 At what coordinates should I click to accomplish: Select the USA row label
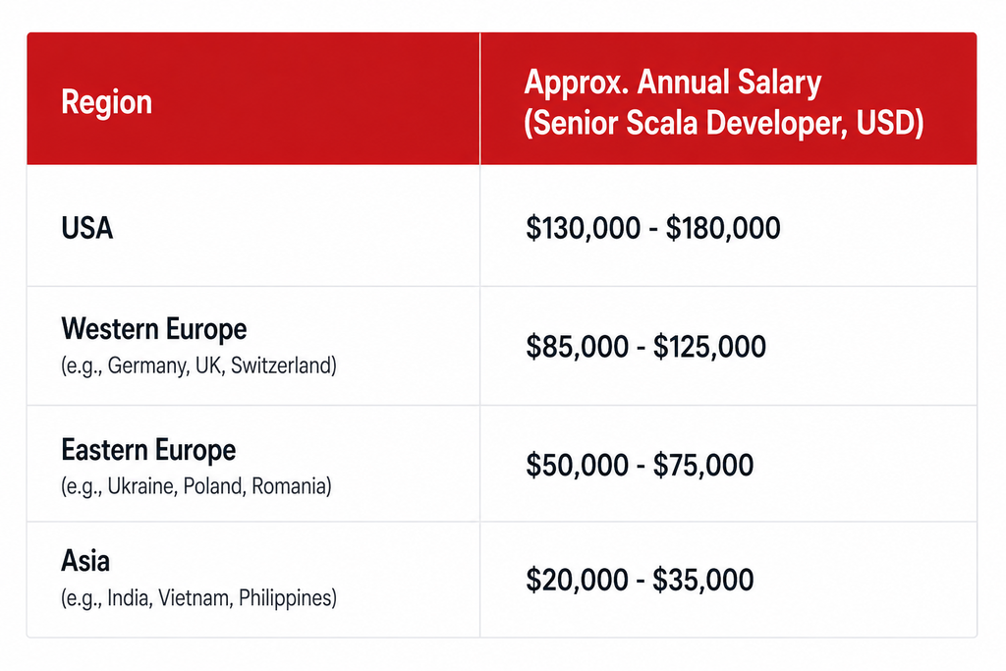tap(87, 228)
